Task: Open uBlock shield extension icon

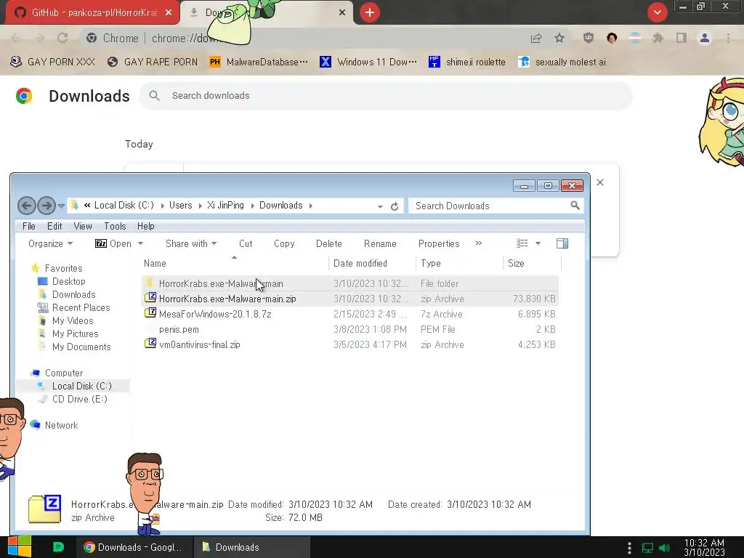Action: [589, 38]
